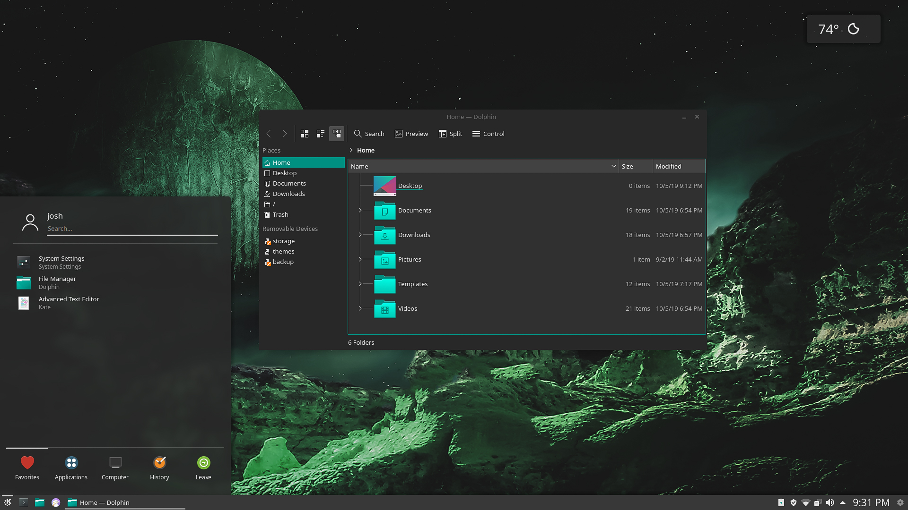Expand the Videos folder tree

(360, 309)
